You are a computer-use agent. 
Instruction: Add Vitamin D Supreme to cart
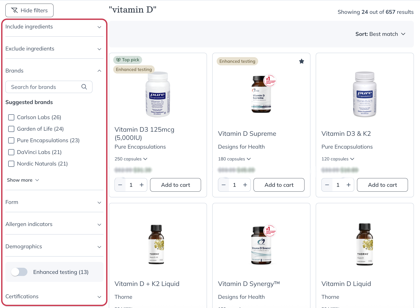tap(279, 185)
